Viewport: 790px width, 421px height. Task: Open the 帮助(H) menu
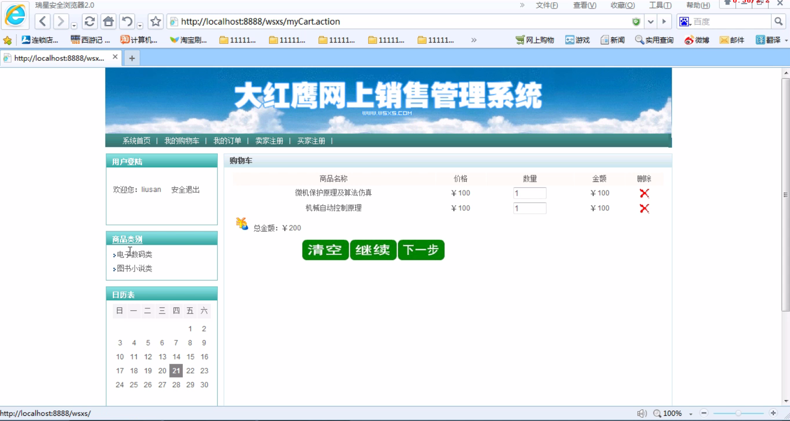tap(698, 5)
